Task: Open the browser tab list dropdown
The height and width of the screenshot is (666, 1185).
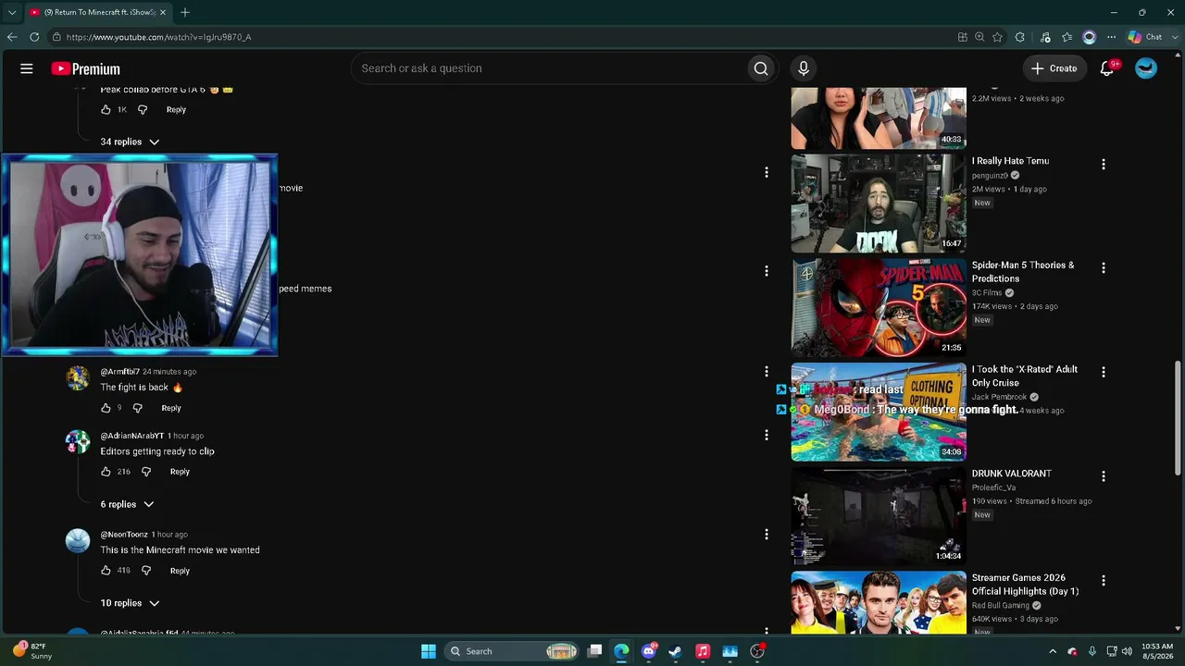Action: click(x=12, y=12)
